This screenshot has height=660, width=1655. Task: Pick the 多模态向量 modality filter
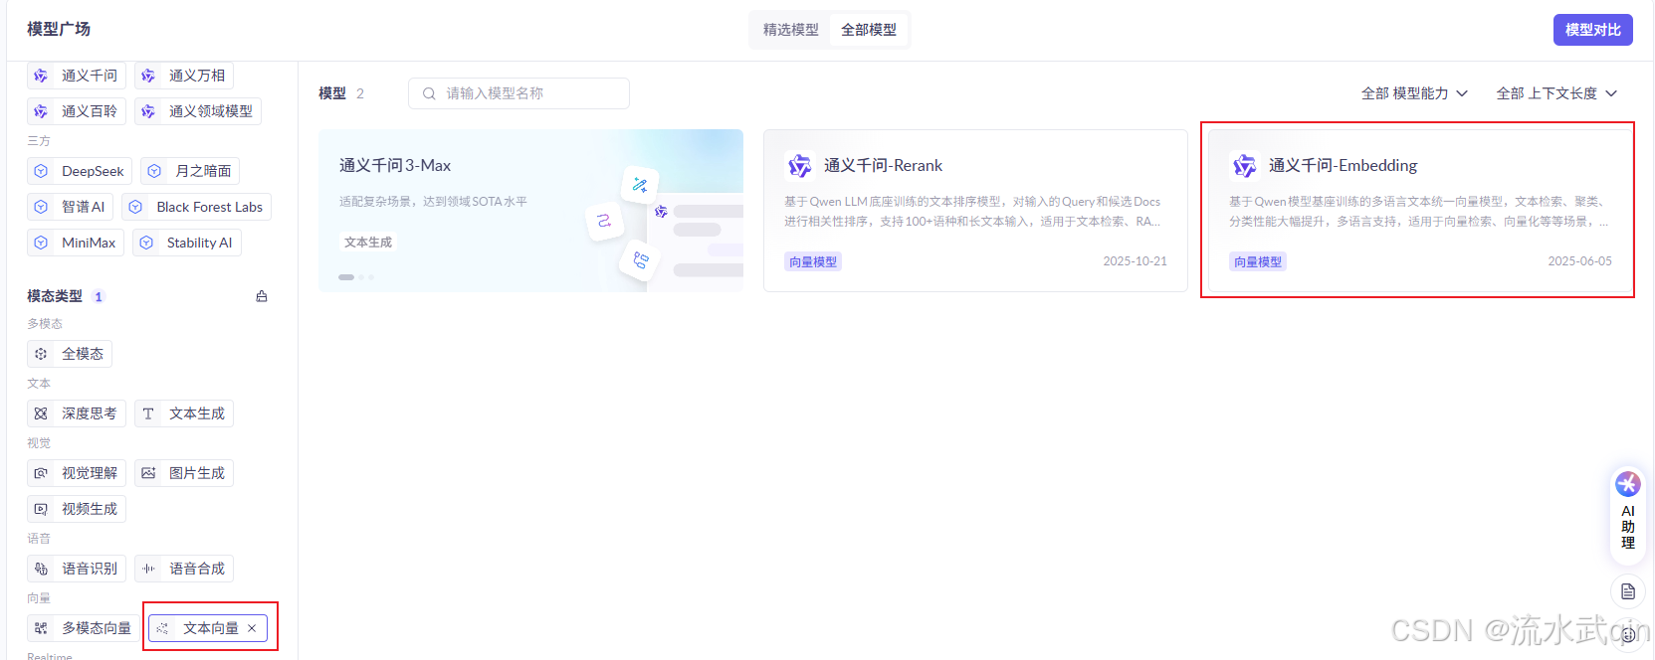click(84, 628)
